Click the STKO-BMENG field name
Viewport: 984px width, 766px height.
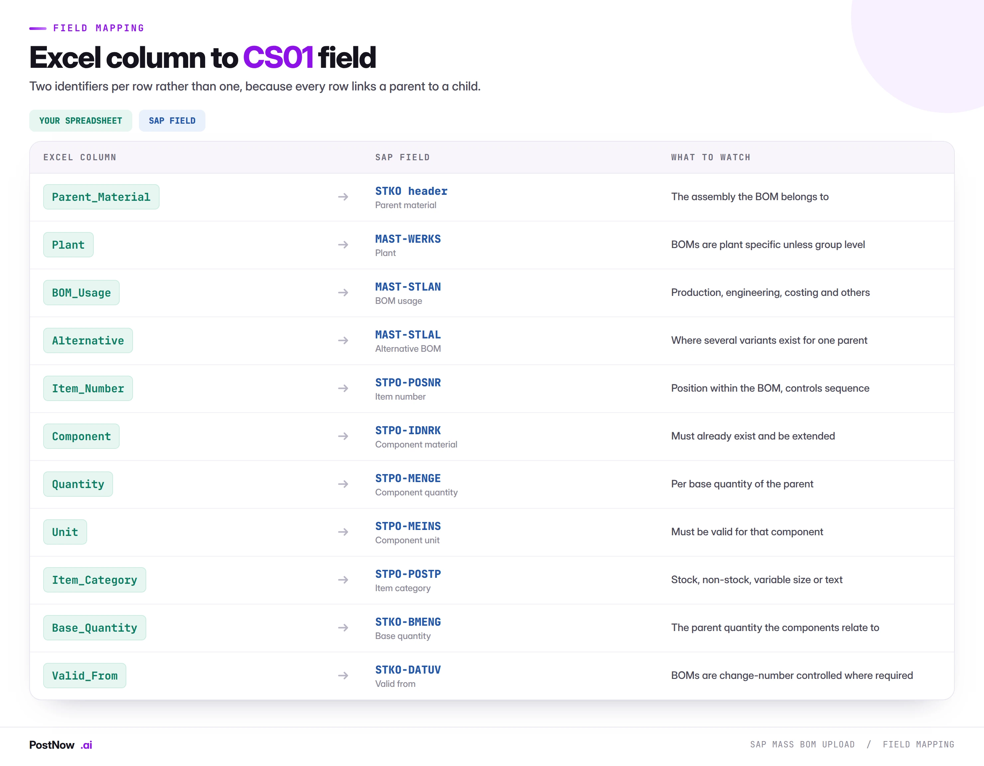point(408,622)
